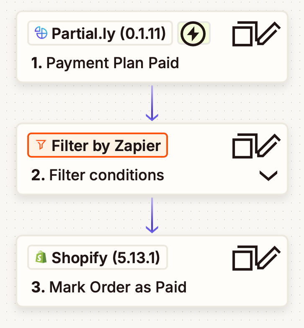
Task: Click the lightning bolt trigger icon
Action: click(193, 33)
